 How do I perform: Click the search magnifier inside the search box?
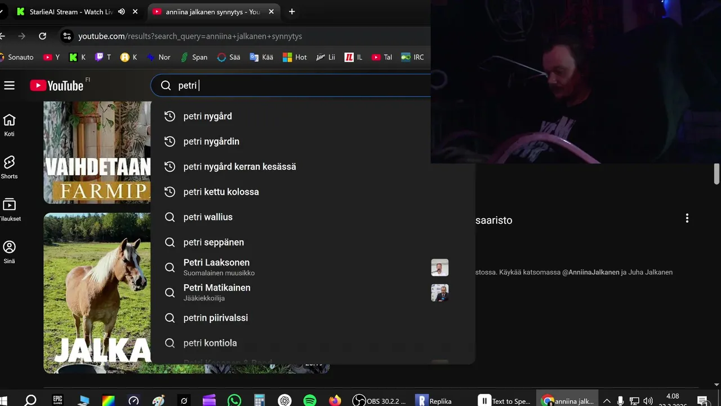(166, 85)
